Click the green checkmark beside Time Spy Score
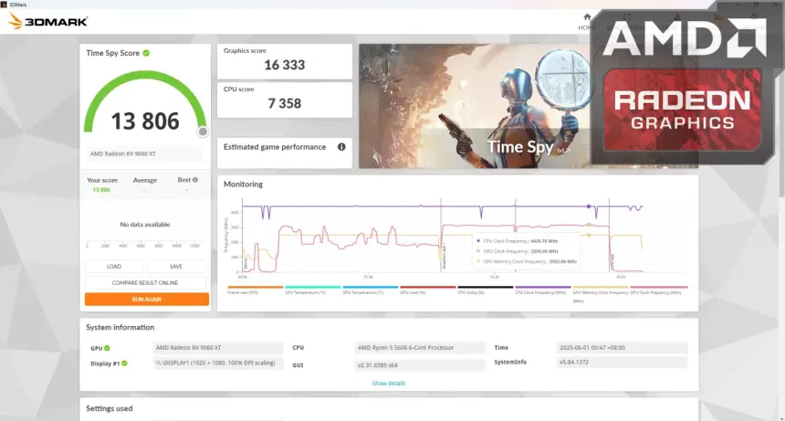The height and width of the screenshot is (421, 785). [146, 53]
